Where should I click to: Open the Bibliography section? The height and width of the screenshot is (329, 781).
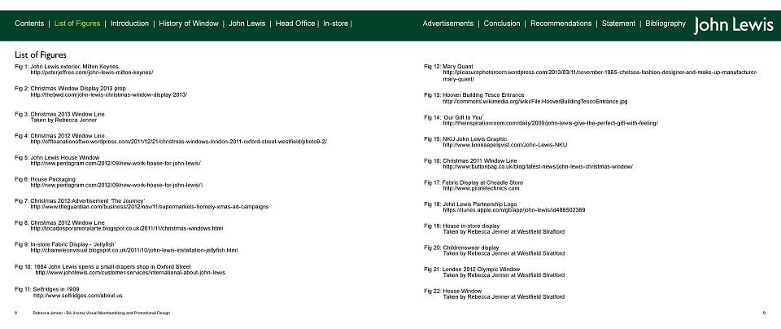click(x=665, y=24)
